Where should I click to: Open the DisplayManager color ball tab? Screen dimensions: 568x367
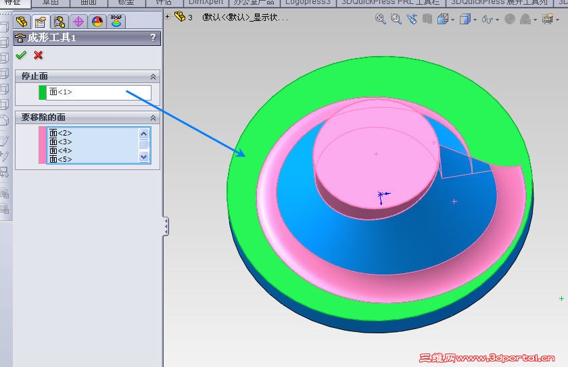click(x=97, y=22)
